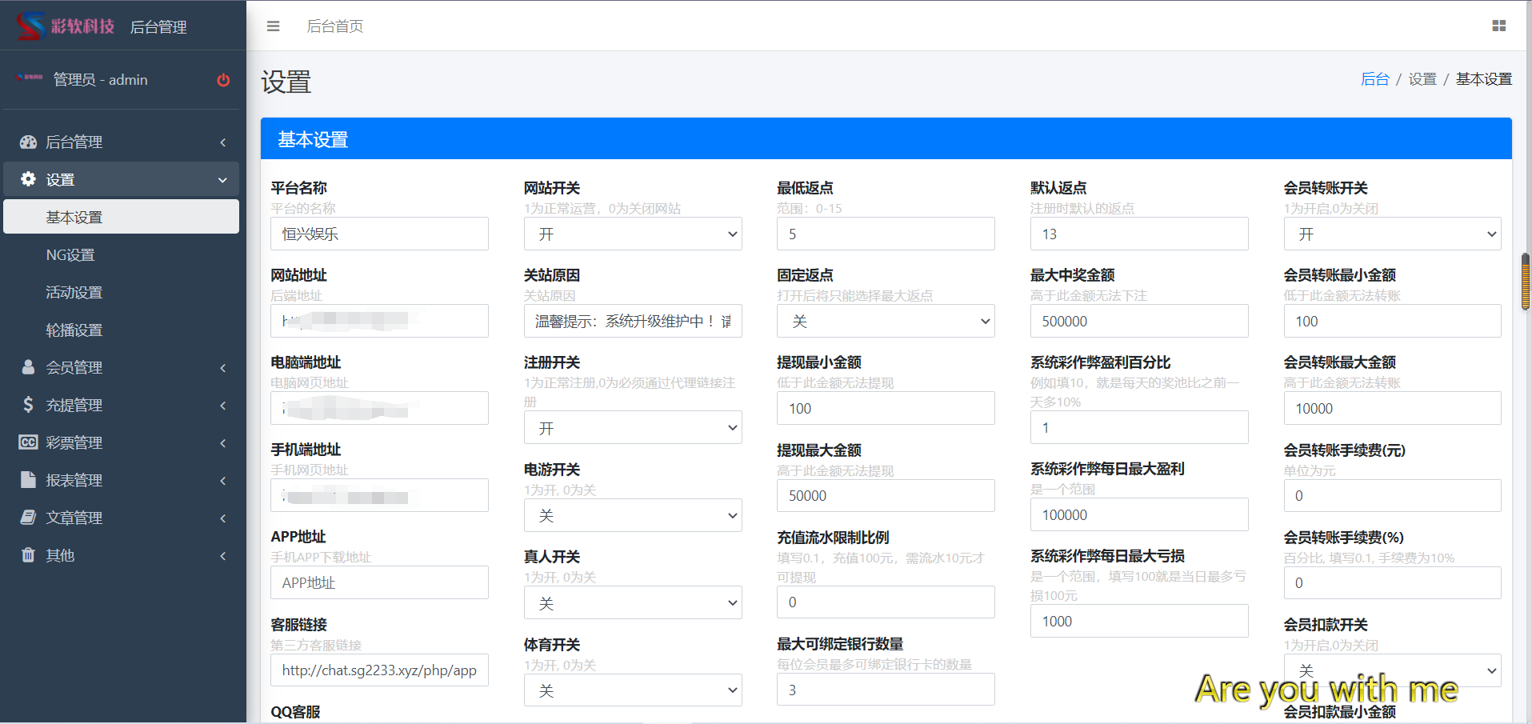
Task: Toggle the 注册开关 select box
Action: (x=632, y=429)
